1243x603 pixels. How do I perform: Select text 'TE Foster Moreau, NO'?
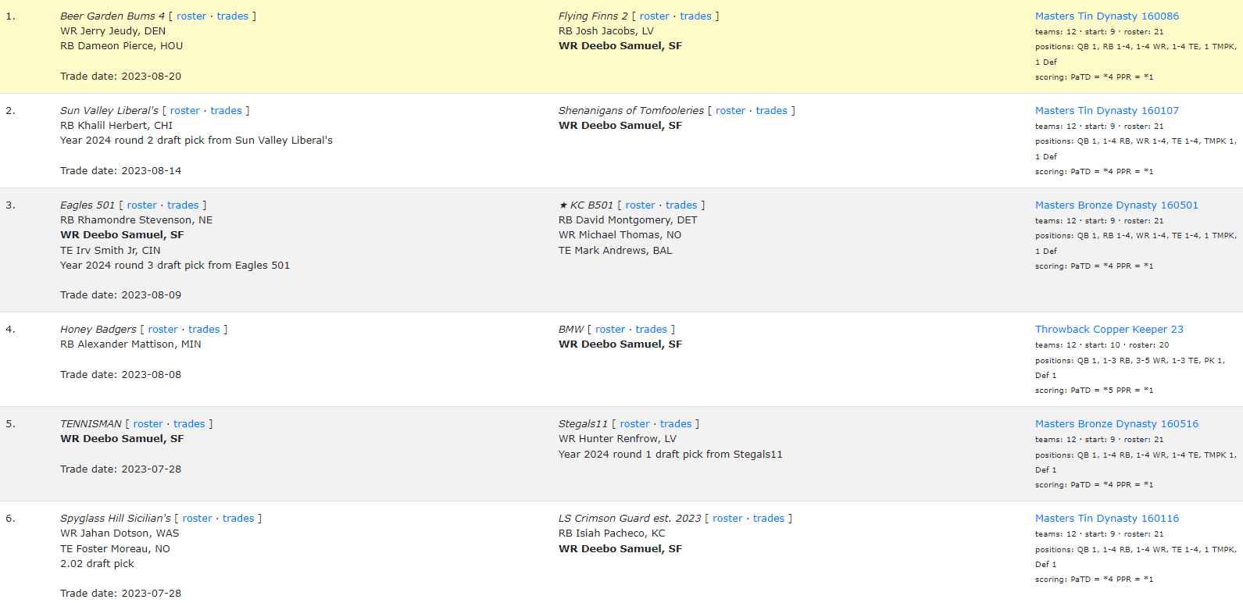click(115, 548)
